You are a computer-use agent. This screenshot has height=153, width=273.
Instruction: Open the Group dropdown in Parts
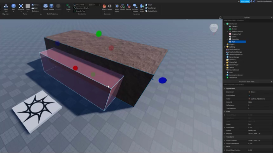(37, 5)
